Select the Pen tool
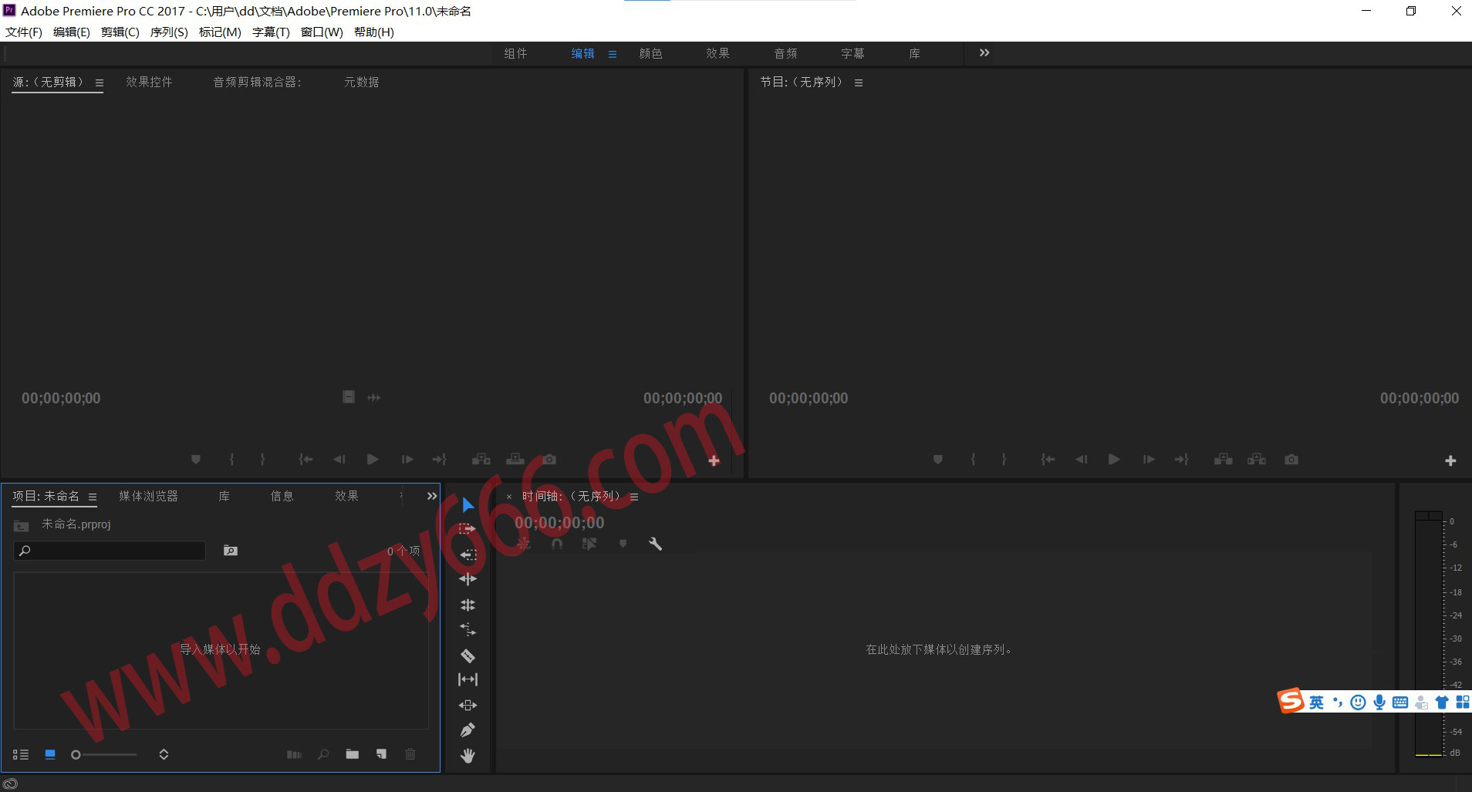The height and width of the screenshot is (792, 1472). pos(468,730)
